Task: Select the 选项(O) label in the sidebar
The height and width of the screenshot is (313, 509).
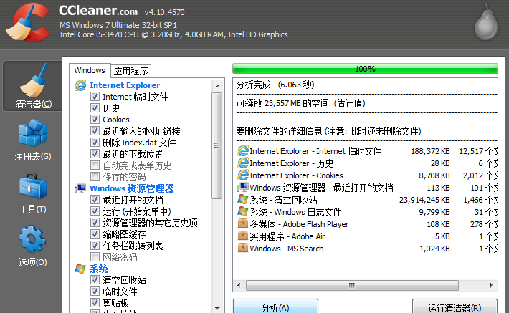Action: point(32,262)
